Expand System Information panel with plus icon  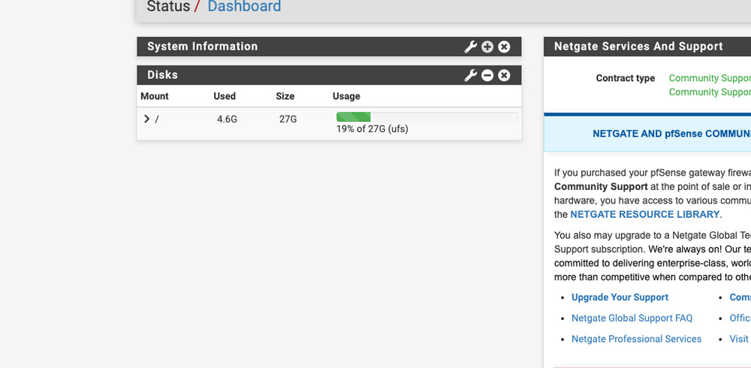(487, 47)
